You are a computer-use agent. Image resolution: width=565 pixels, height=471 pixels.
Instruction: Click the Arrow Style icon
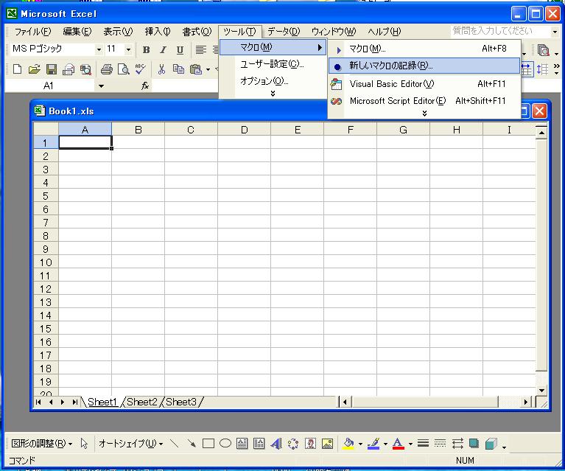pyautogui.click(x=457, y=443)
